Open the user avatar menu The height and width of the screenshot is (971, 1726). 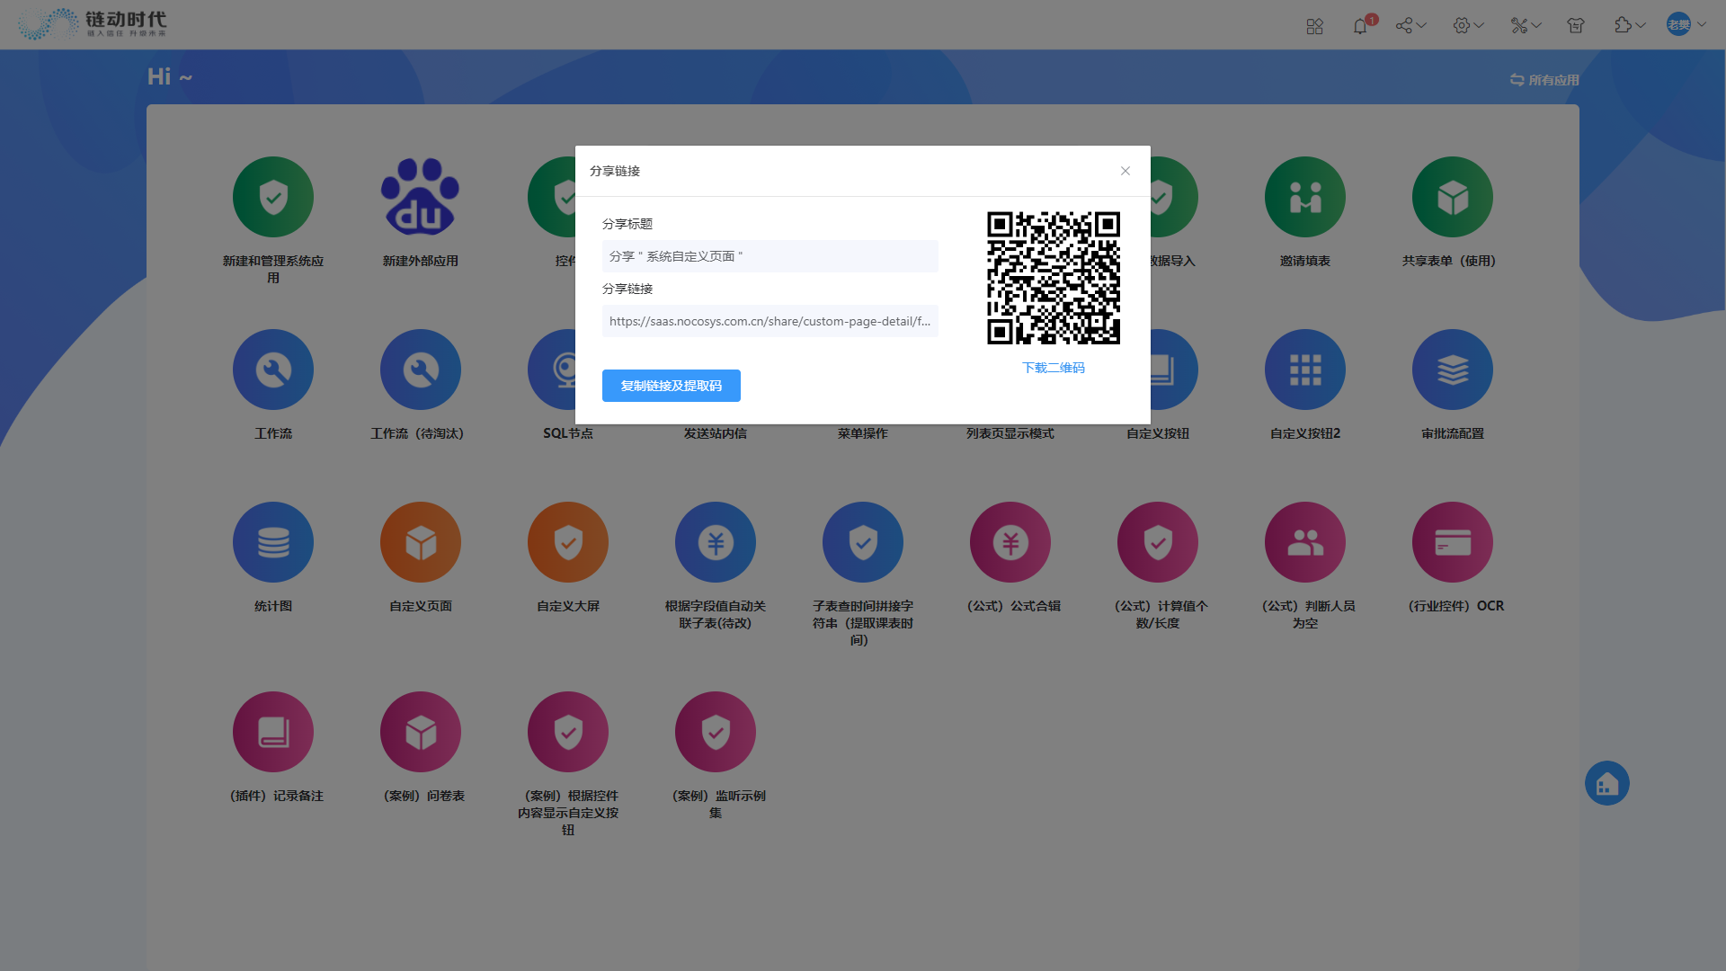click(x=1686, y=25)
